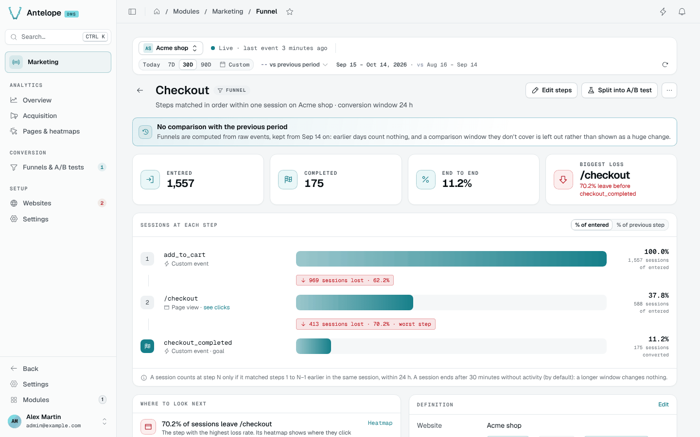This screenshot has height=437, width=700.
Task: Click the add_to_cart funnel bar
Action: pyautogui.click(x=451, y=259)
